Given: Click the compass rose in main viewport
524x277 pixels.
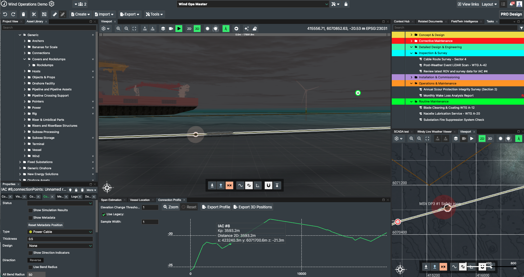Looking at the screenshot, I should click(x=107, y=187).
